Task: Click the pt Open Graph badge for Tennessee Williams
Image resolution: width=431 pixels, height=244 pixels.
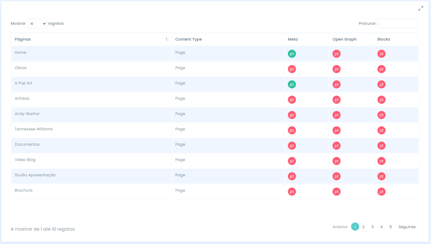Action: [337, 130]
